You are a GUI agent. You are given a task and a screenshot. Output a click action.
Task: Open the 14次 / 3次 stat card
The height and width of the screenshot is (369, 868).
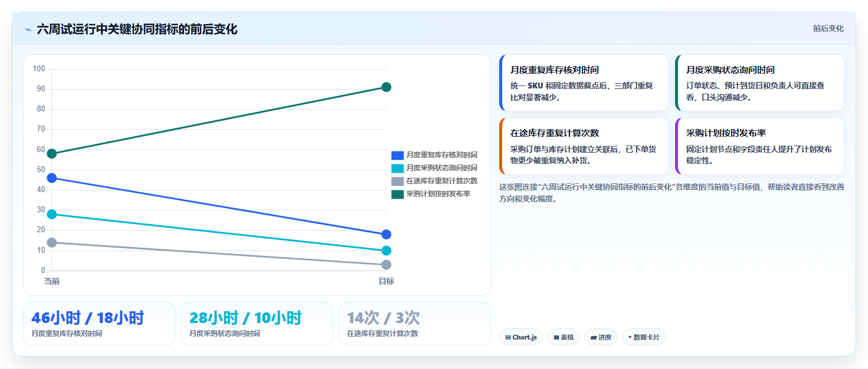point(415,324)
